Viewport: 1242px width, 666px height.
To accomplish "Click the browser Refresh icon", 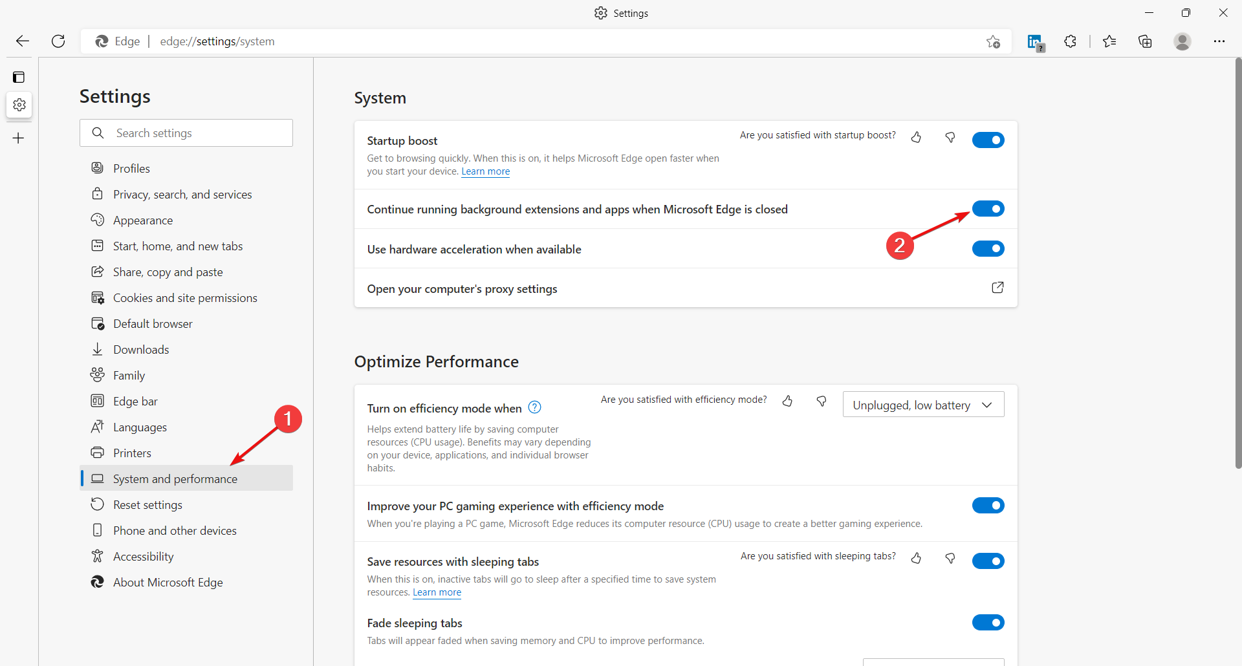I will [x=58, y=41].
